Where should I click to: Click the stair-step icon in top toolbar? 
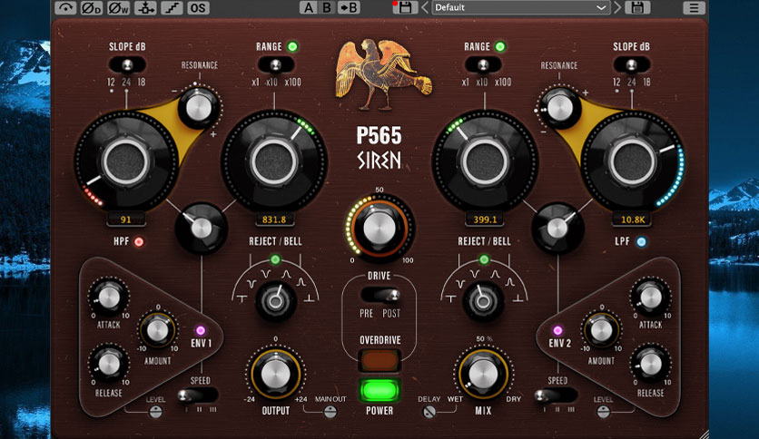coord(172,8)
